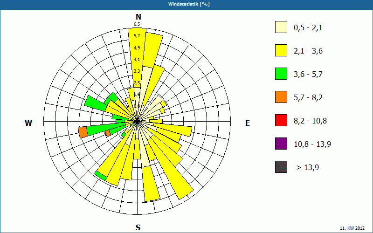
Task: Click the legend label '10,8 - 13,9'
Action: [312, 144]
